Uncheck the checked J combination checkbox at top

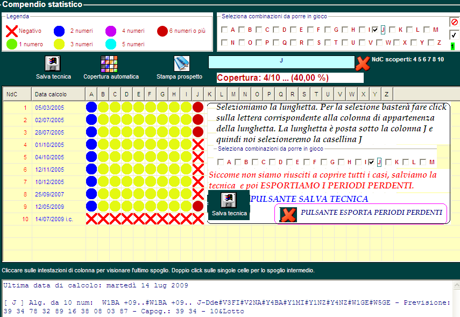[375, 30]
